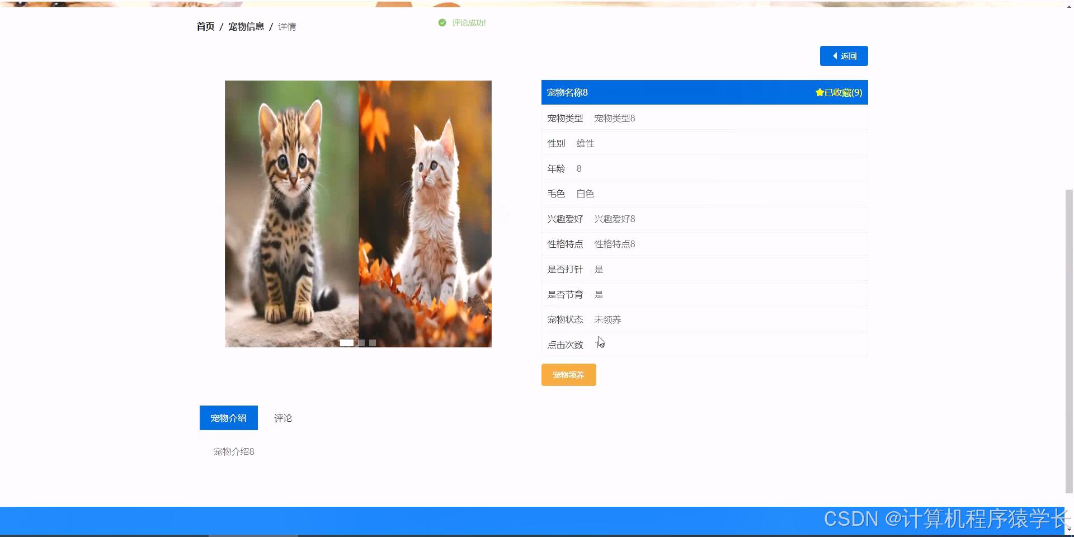Image resolution: width=1074 pixels, height=537 pixels.
Task: Toggle favorite via 已收藏(9) control
Action: pos(839,93)
